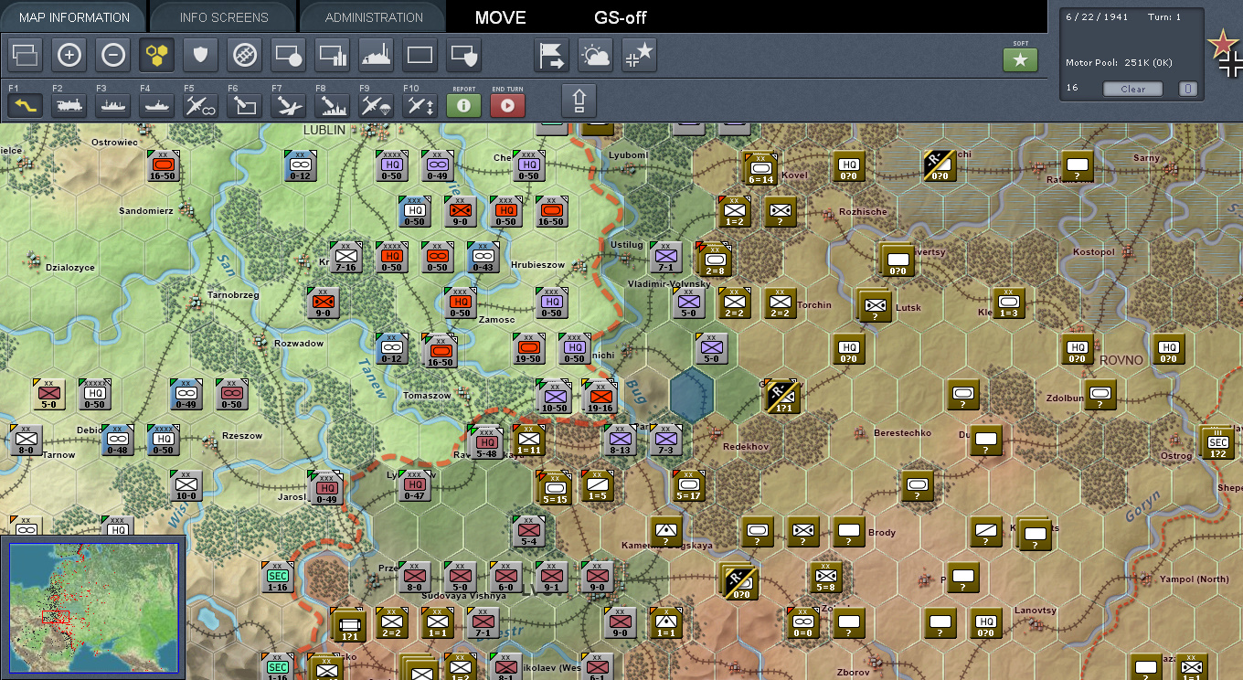
Task: Select the German 7-16 infantry unit
Action: coord(346,257)
